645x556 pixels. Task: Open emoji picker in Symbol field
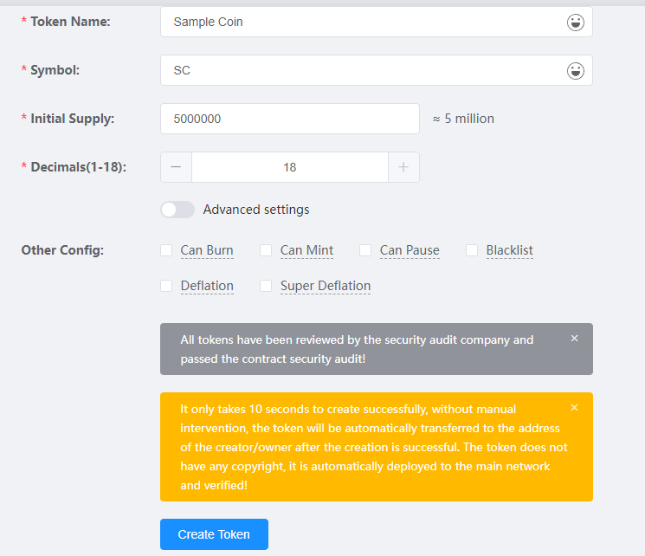[x=575, y=71]
